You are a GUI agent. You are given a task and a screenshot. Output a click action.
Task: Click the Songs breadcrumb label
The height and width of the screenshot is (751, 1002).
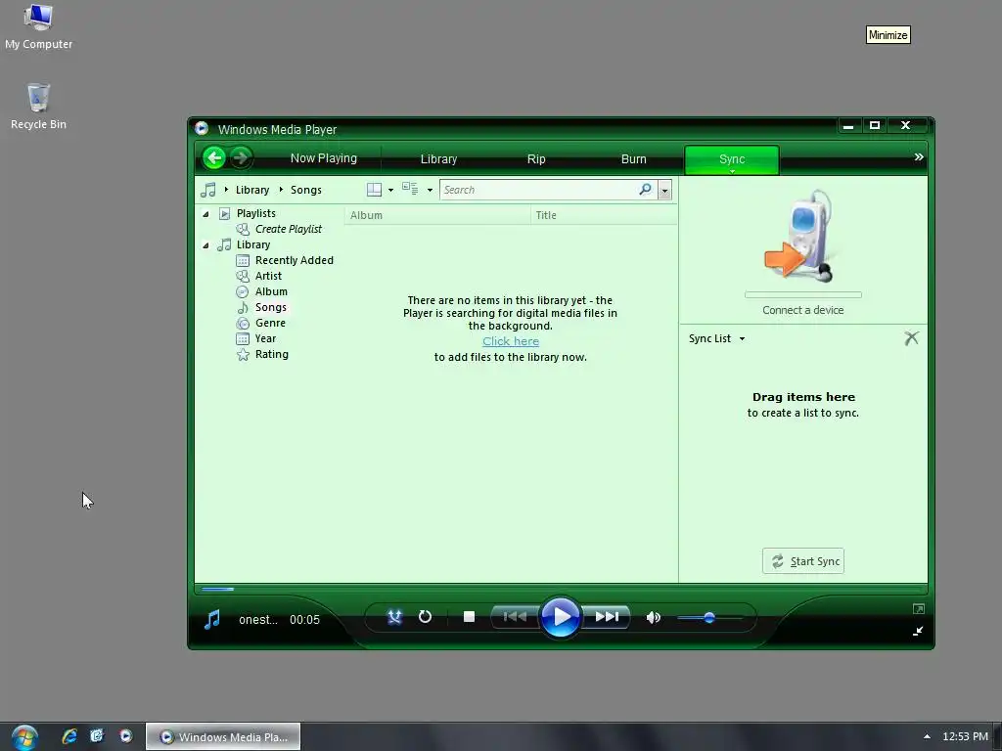pyautogui.click(x=306, y=190)
